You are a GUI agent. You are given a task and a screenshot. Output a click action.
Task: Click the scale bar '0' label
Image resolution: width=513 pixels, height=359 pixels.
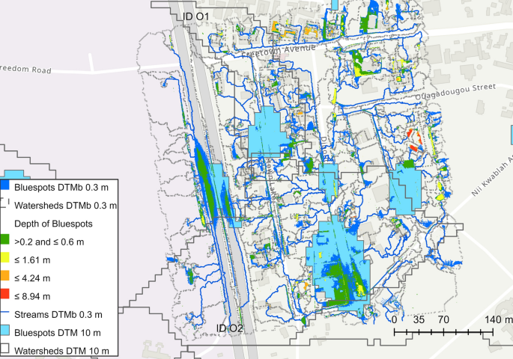(x=394, y=319)
